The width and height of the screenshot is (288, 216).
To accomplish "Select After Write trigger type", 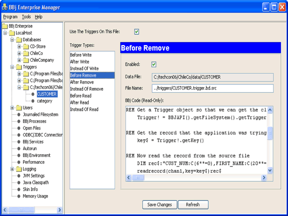I will click(x=92, y=62).
